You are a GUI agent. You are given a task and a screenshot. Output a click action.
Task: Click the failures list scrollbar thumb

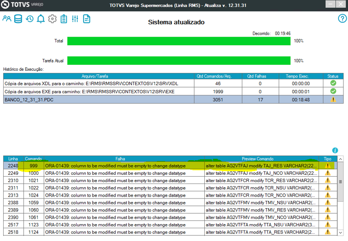point(340,182)
